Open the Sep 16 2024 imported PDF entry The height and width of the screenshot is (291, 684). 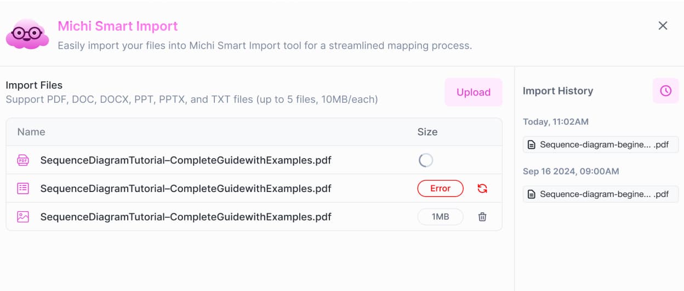click(601, 194)
